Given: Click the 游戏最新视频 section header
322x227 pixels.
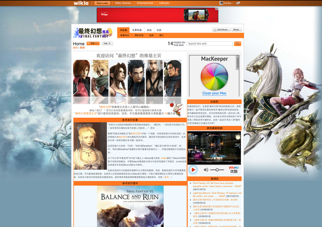Looking at the screenshot, I should 214,128.
